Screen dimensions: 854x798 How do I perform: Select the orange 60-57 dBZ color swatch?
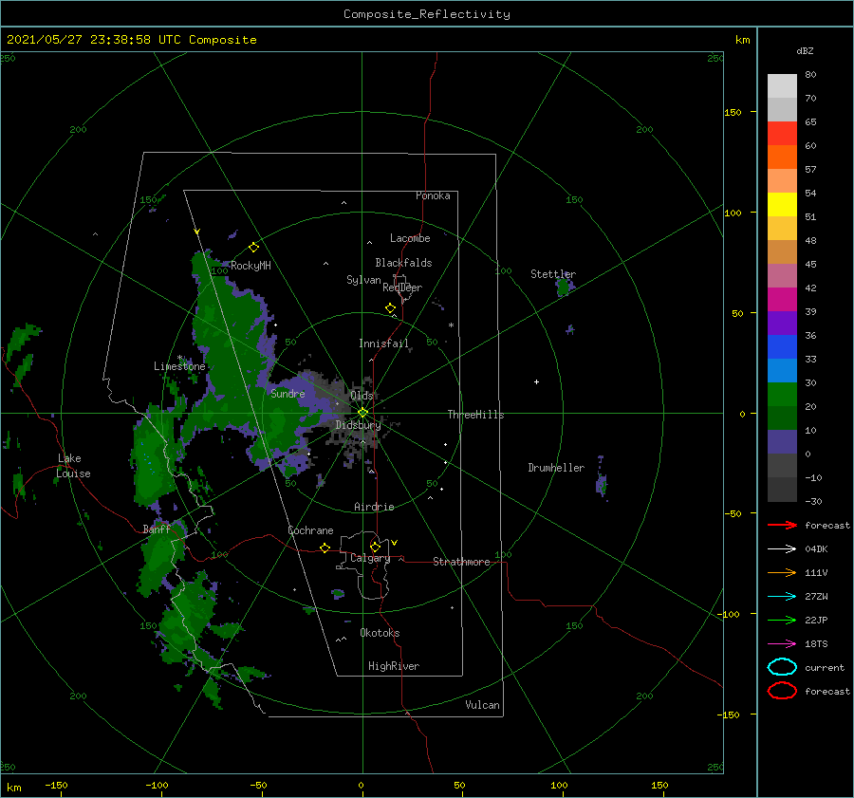pos(782,158)
